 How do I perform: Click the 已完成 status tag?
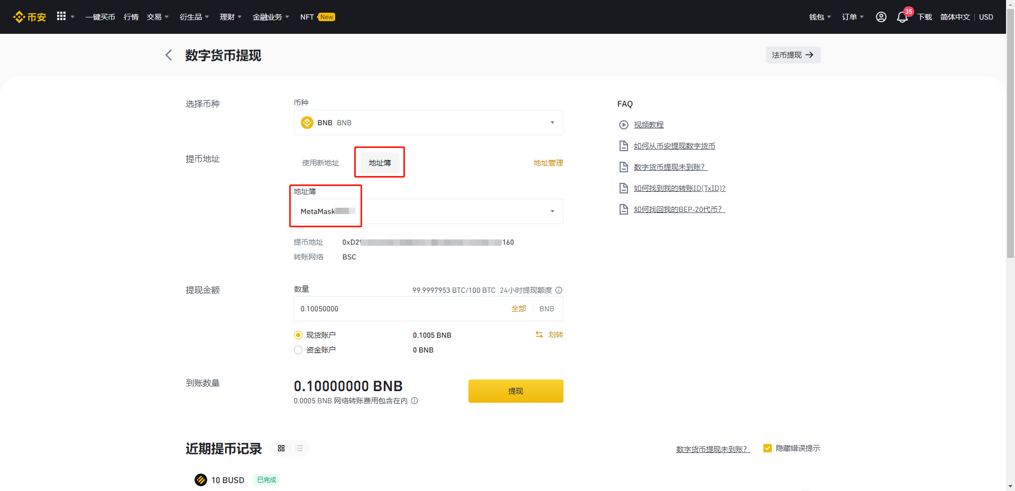[266, 480]
